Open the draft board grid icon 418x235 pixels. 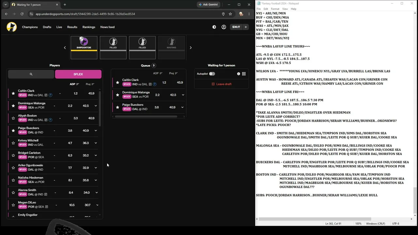click(x=244, y=74)
